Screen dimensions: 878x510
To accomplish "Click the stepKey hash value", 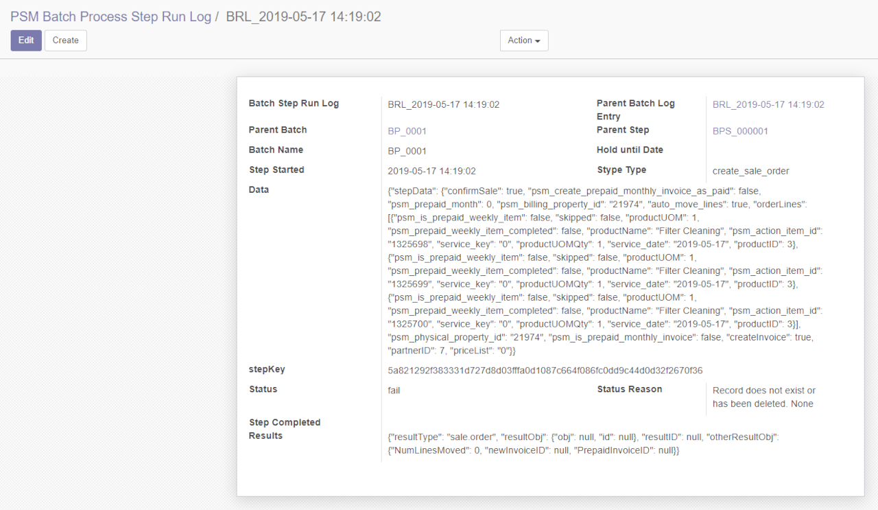I will tap(545, 371).
